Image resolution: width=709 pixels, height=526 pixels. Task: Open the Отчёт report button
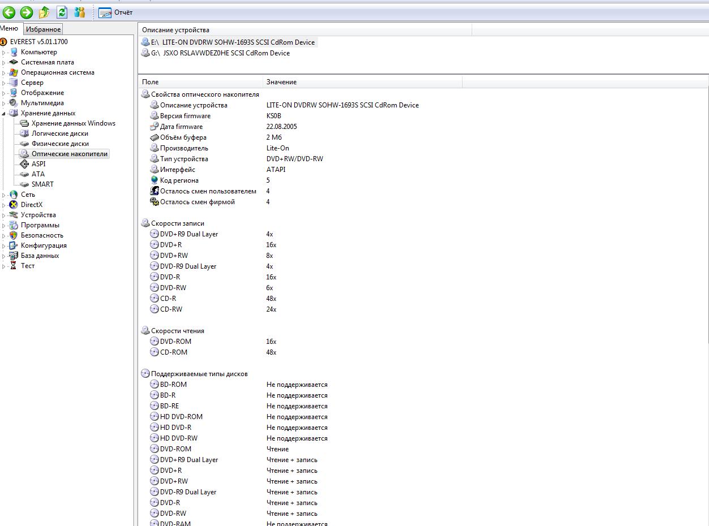click(x=116, y=12)
